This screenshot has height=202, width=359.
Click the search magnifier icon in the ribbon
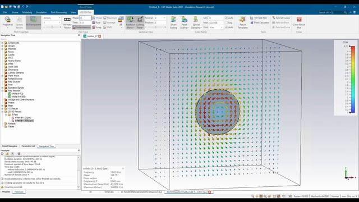point(346,12)
